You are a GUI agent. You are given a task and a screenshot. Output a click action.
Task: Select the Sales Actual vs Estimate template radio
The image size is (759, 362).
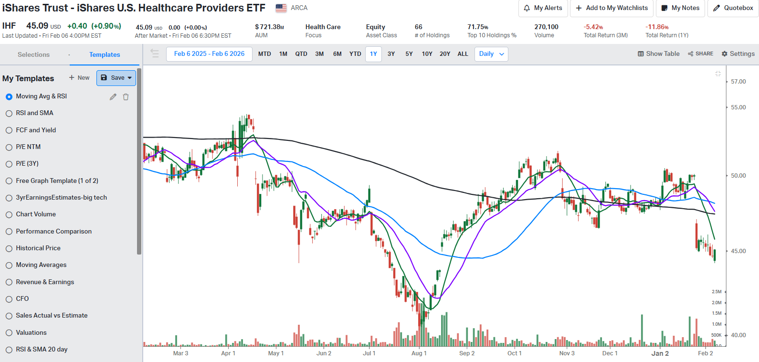(9, 316)
